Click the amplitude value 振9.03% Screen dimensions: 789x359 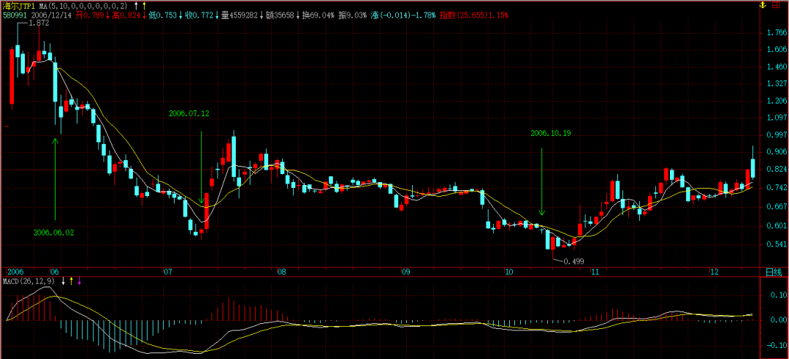point(353,15)
